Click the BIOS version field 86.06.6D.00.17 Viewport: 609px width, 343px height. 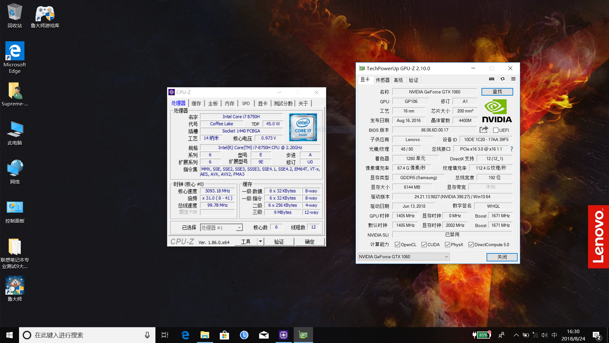[435, 130]
